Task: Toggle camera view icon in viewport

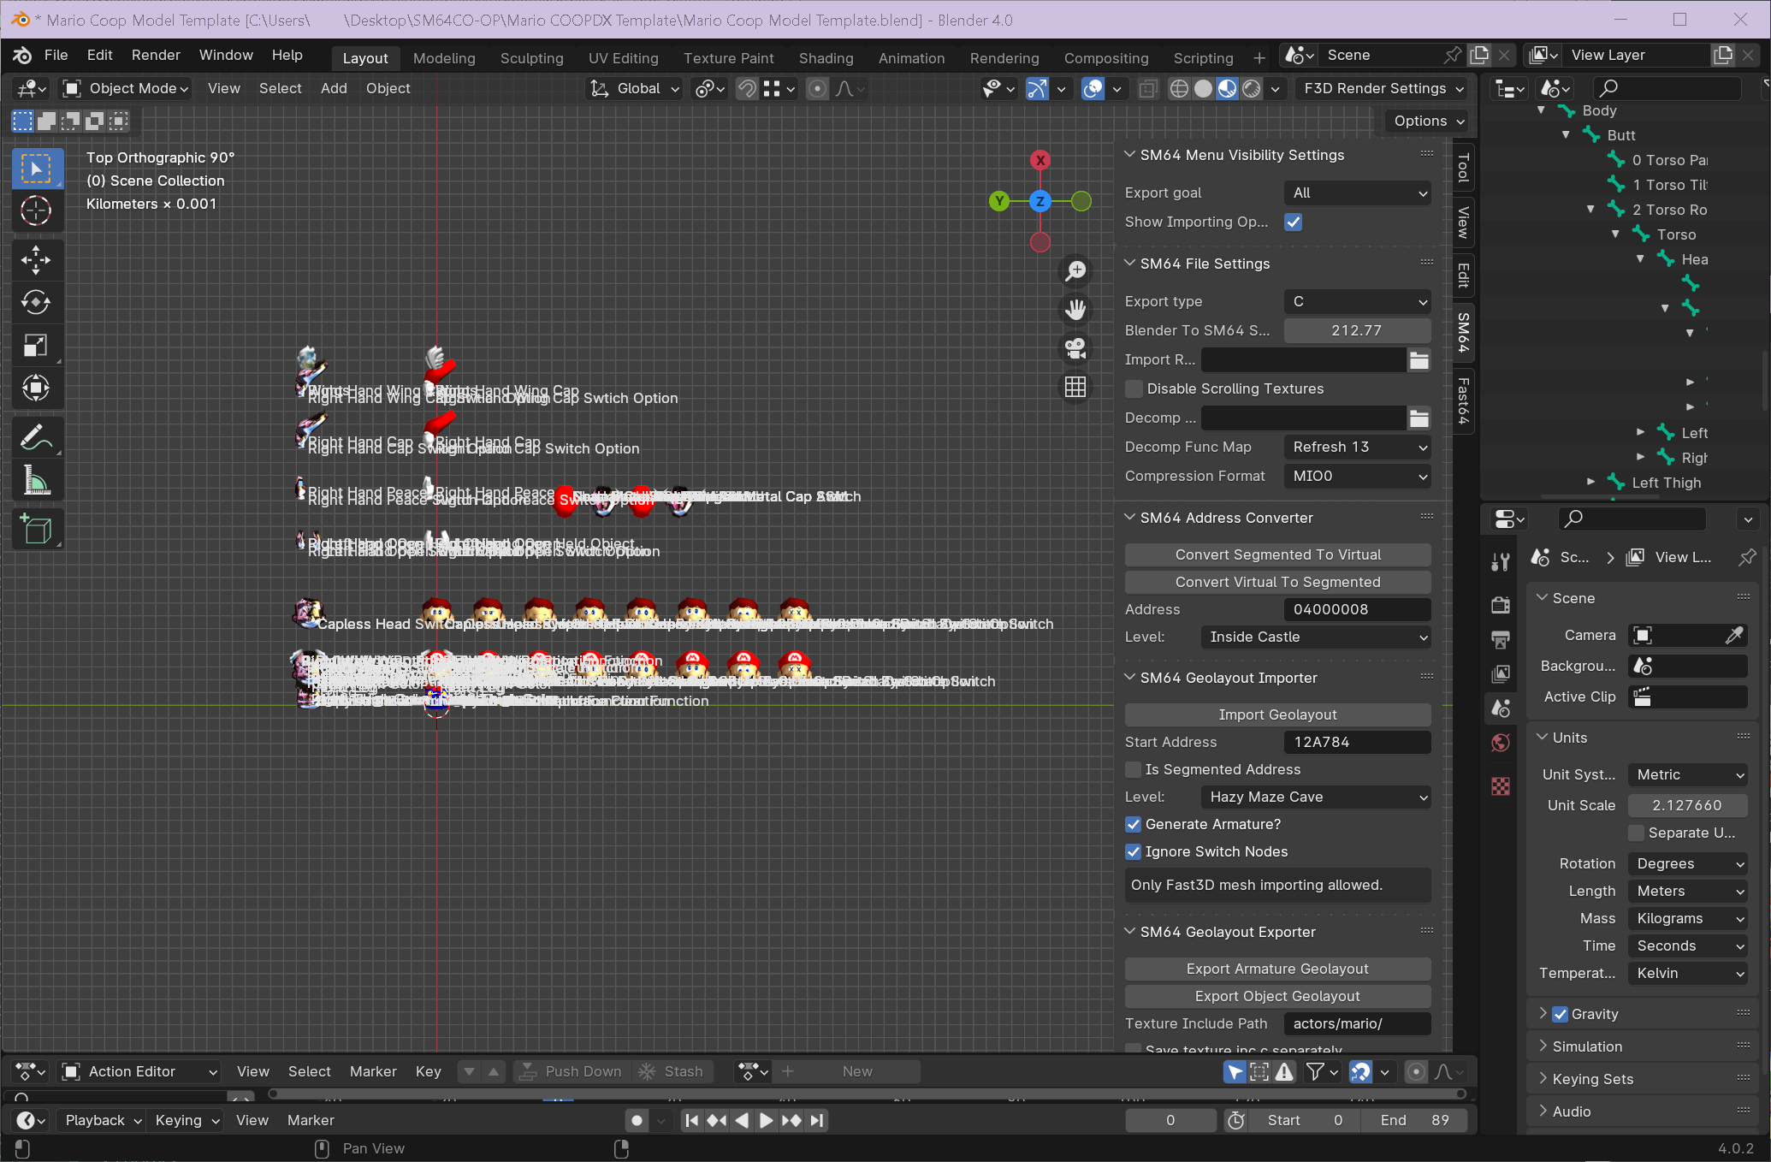Action: [x=1075, y=348]
